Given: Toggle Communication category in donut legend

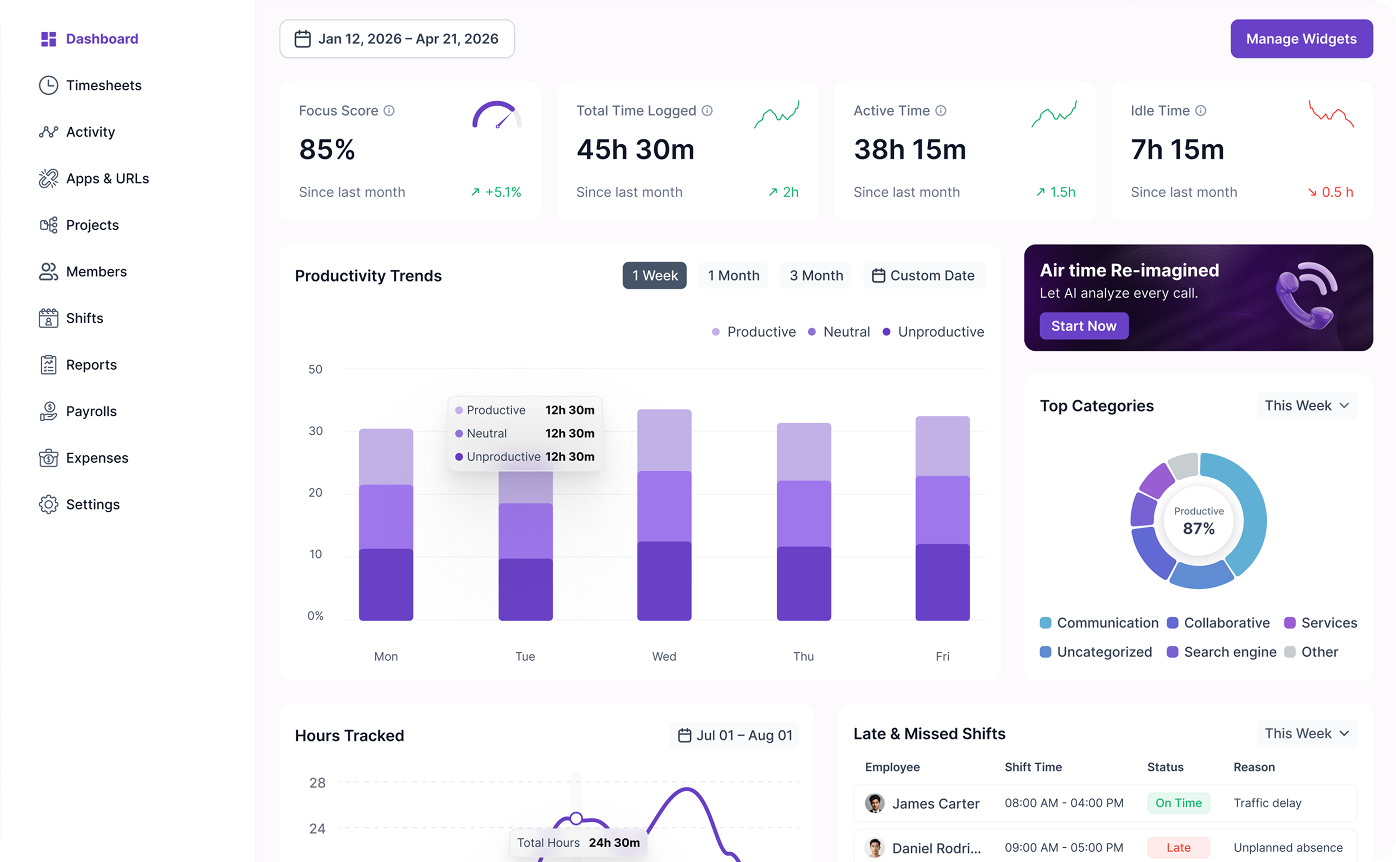Looking at the screenshot, I should click(x=1099, y=623).
